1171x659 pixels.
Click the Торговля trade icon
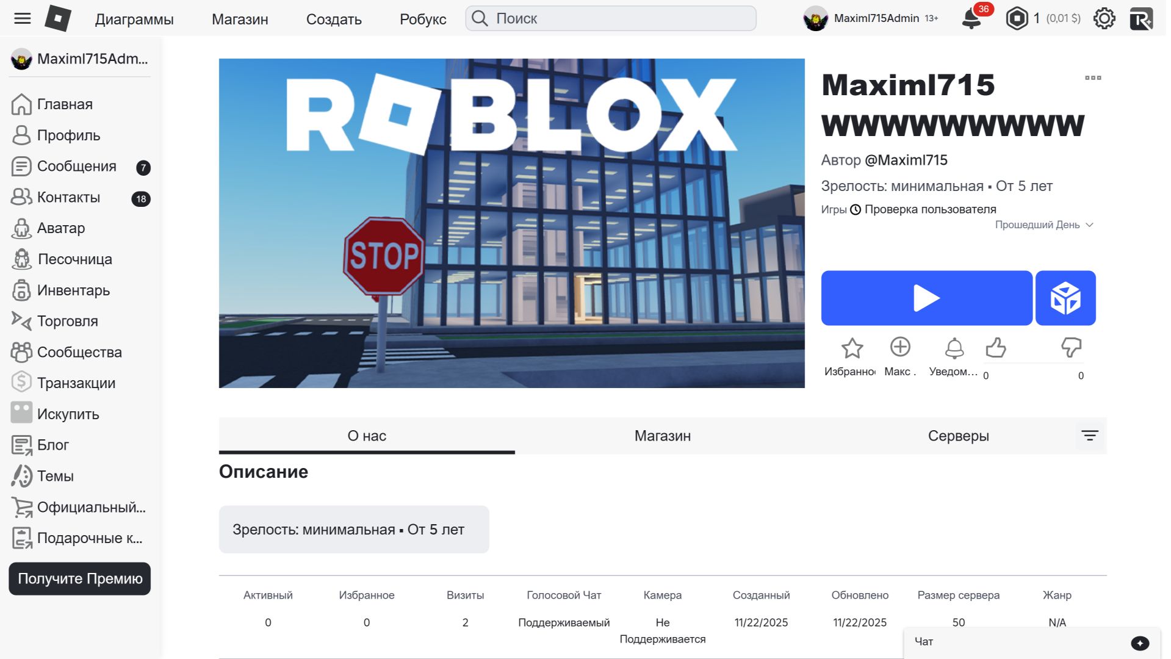point(21,321)
